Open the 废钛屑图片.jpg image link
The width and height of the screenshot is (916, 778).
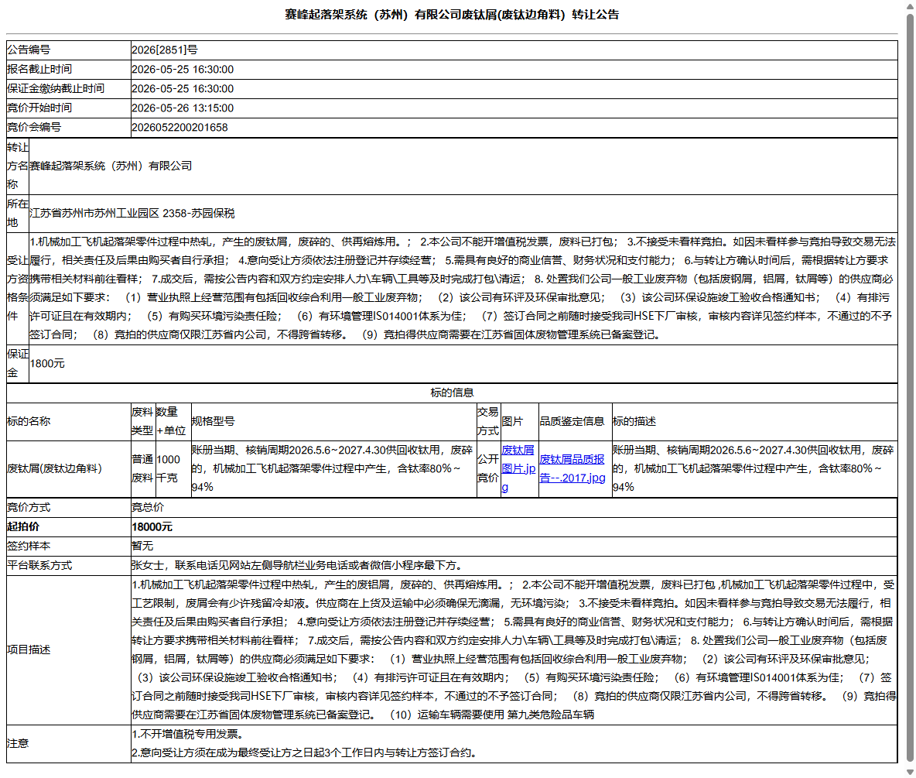pos(518,468)
